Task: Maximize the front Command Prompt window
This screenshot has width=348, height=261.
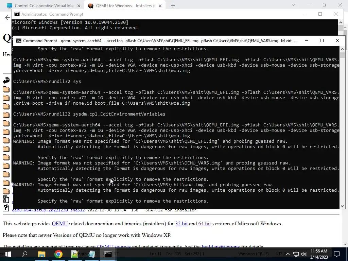Action: pyautogui.click(x=322, y=41)
